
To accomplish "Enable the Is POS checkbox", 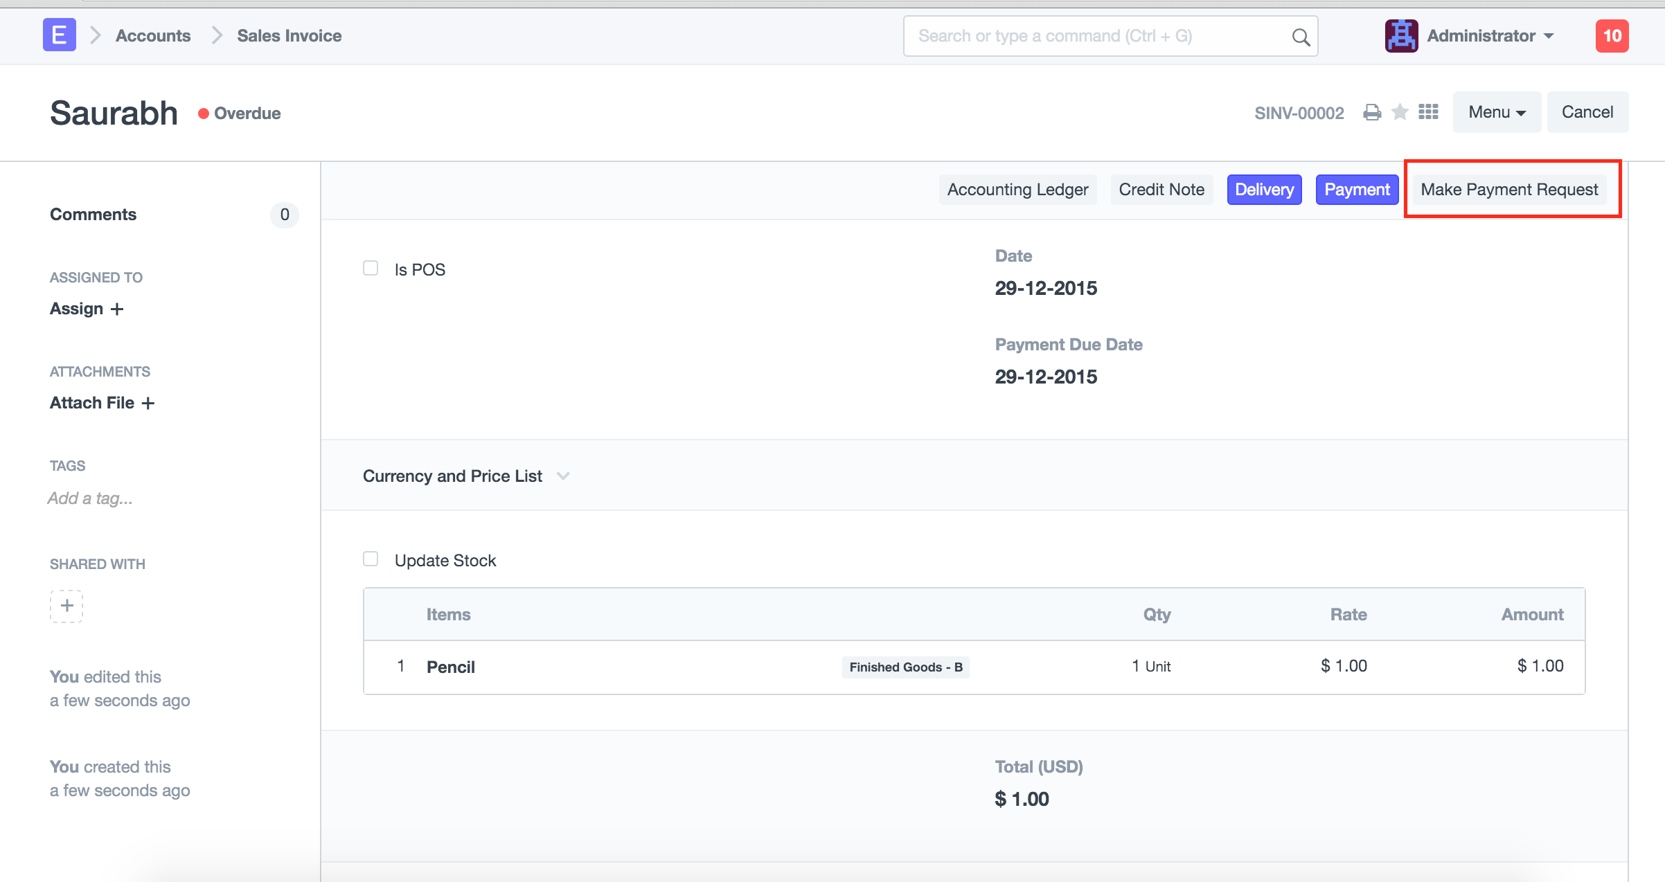I will (x=371, y=269).
